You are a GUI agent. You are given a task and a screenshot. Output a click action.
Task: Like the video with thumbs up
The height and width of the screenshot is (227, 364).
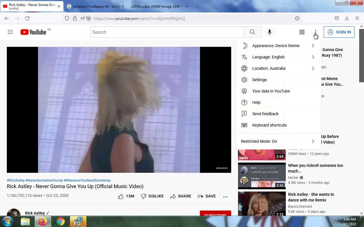click(x=126, y=196)
